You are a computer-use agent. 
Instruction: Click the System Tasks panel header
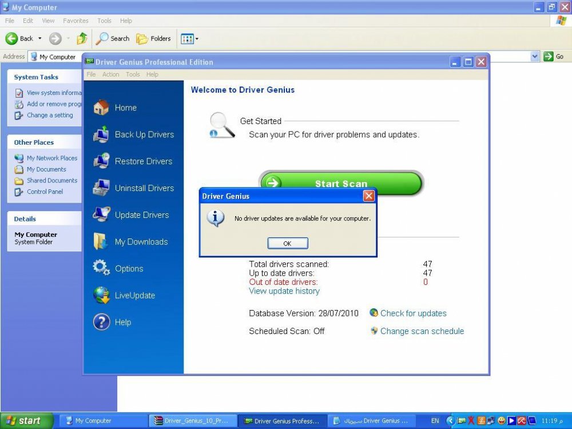click(44, 77)
